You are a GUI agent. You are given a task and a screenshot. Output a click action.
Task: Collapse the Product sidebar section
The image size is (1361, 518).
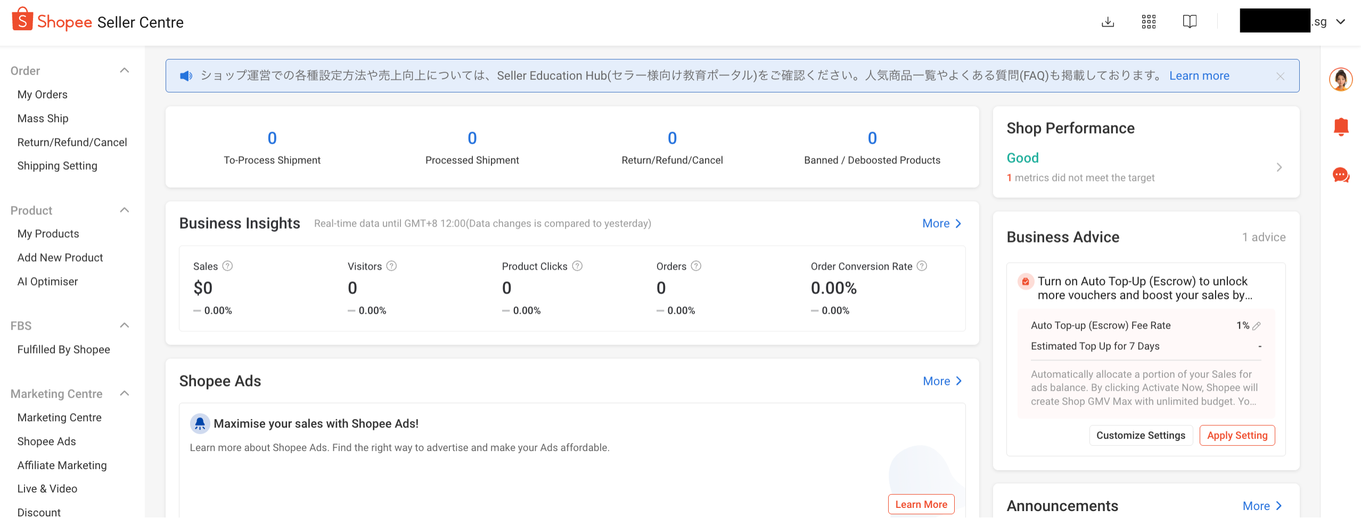(x=125, y=211)
